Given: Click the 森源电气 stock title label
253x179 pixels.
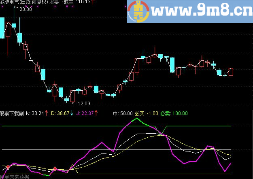Looking at the screenshot, I should [24, 2].
